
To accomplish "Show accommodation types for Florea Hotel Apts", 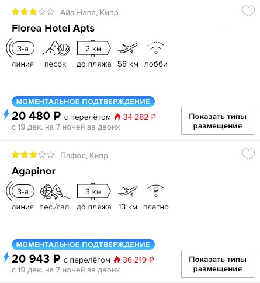I will pyautogui.click(x=217, y=121).
